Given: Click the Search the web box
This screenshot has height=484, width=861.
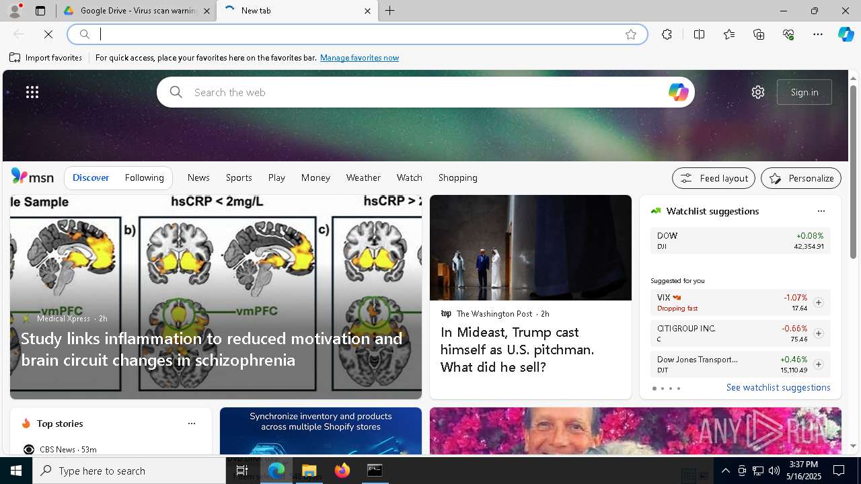Looking at the screenshot, I should [425, 92].
